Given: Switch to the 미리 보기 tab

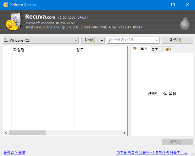Looking at the screenshot, I should click(140, 49).
